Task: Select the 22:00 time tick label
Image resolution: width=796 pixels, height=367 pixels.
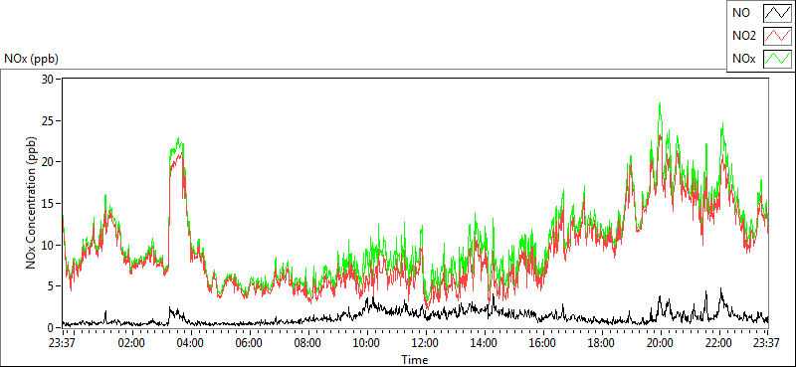Action: pos(718,343)
